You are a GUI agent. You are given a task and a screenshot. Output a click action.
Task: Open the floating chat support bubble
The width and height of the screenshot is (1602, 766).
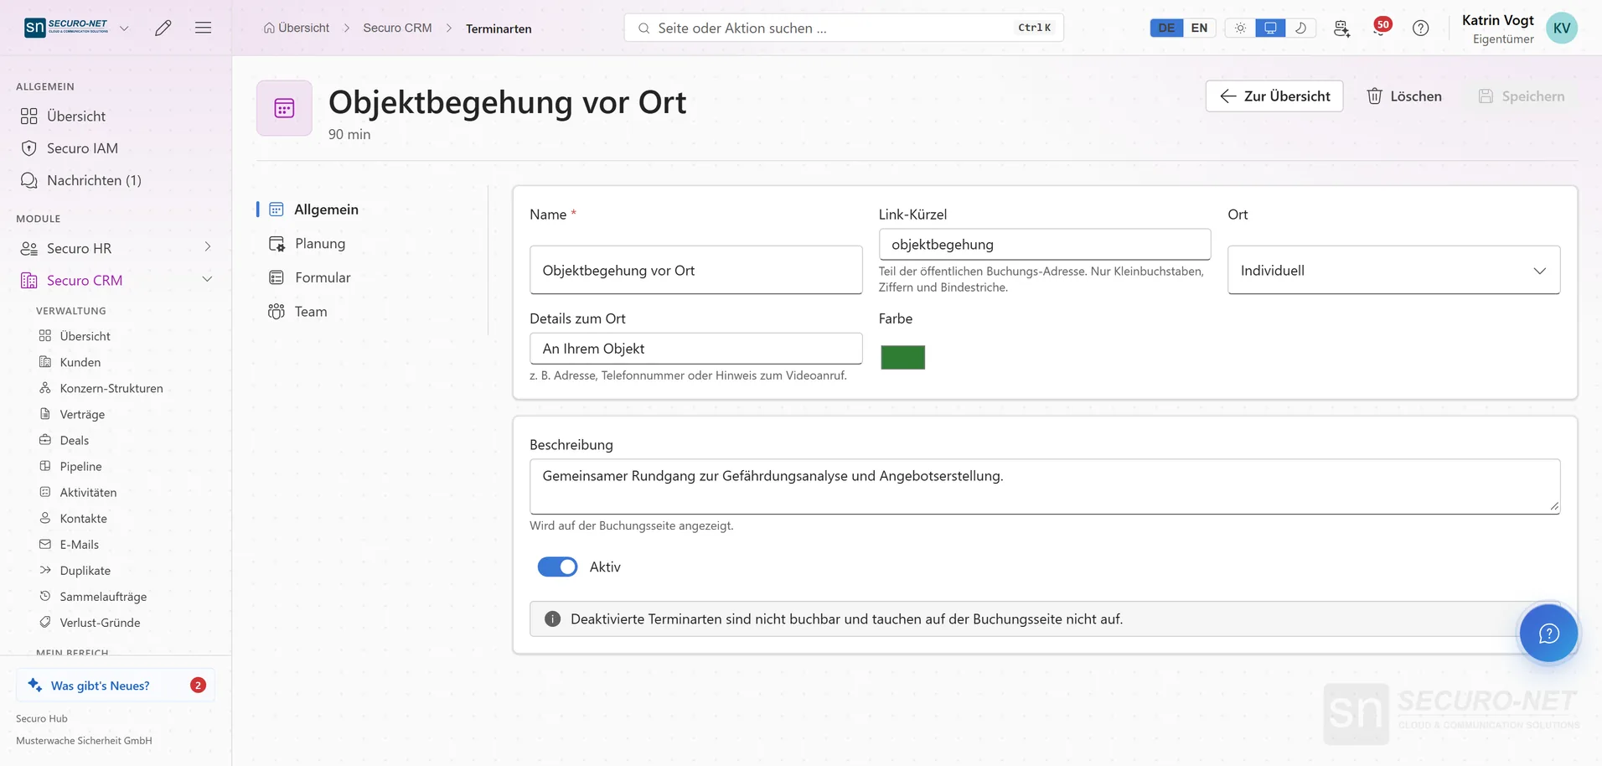1548,634
